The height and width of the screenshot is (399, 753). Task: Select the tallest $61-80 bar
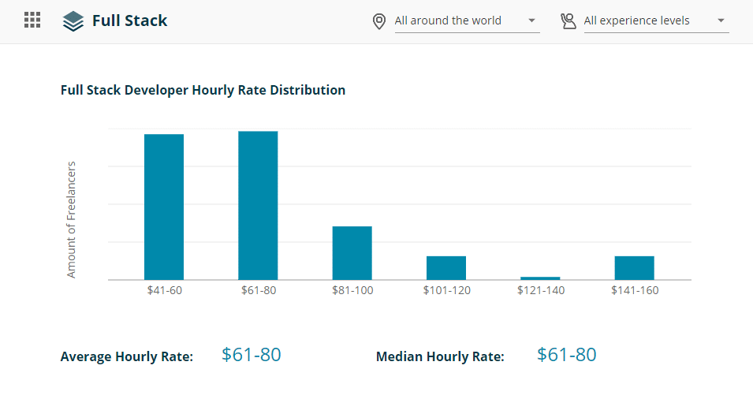[x=258, y=205]
